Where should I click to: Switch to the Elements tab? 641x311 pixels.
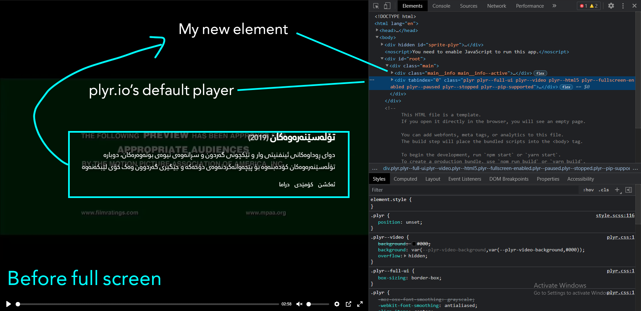point(412,6)
